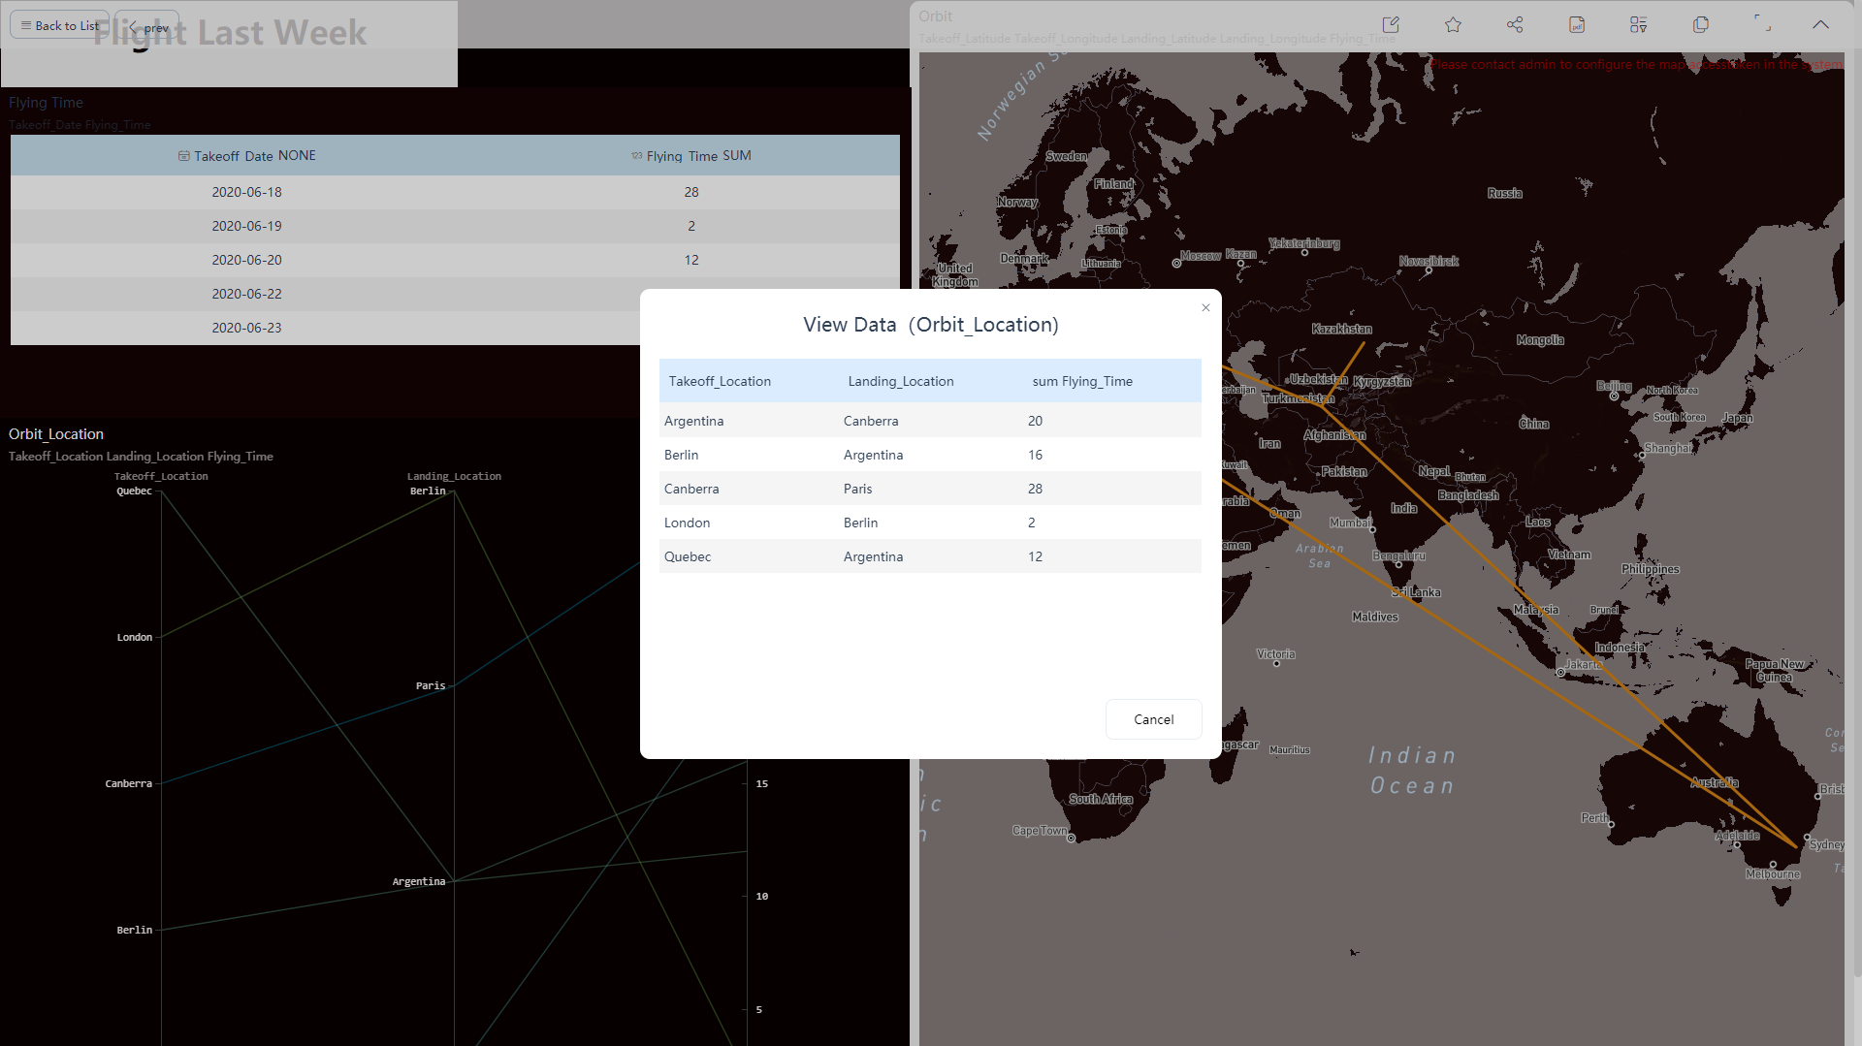
Task: Click the Kazakhstan label on the map
Action: [1341, 329]
